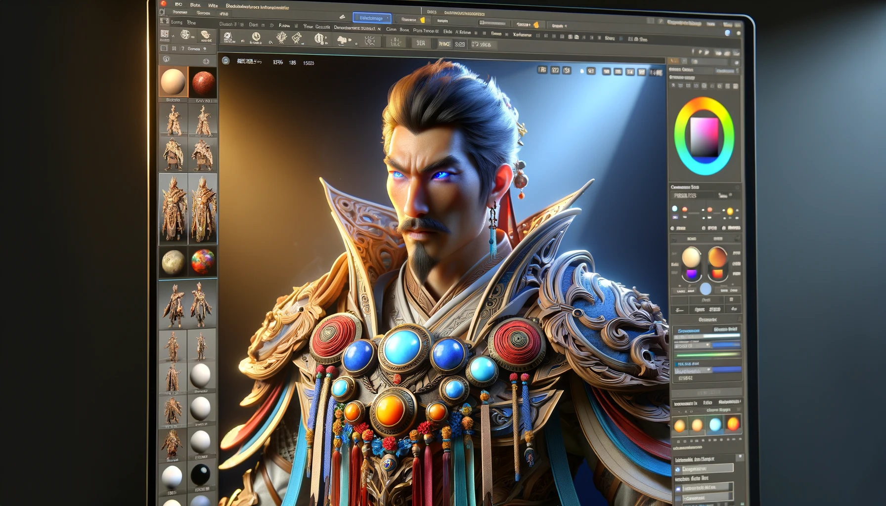The width and height of the screenshot is (886, 506).
Task: Select the moon-textured sphere material
Action: tap(173, 262)
